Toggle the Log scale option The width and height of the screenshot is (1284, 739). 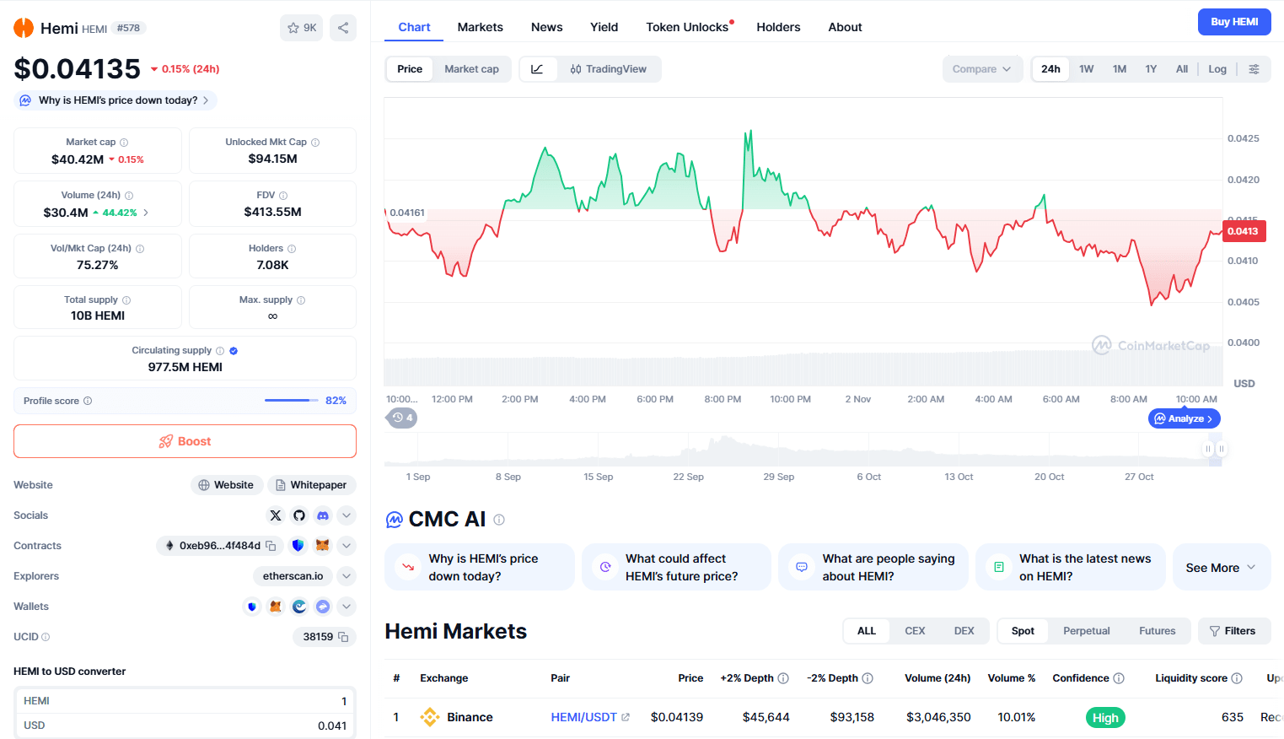1217,69
